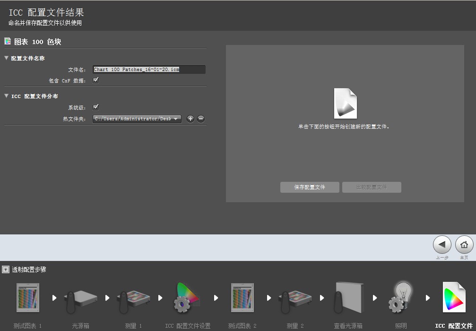Go to home with 主页 button

(464, 245)
